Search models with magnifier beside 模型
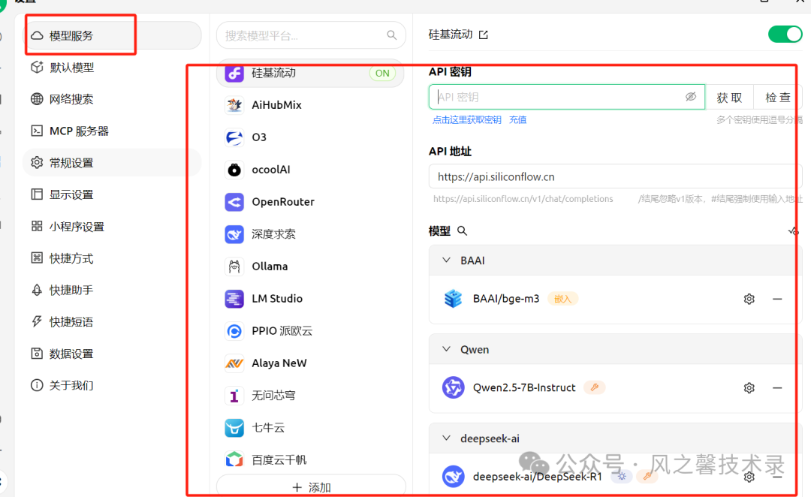The image size is (811, 497). pyautogui.click(x=462, y=231)
